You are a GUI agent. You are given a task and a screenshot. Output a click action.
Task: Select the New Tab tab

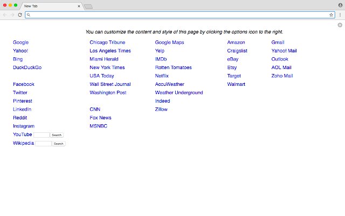51,6
